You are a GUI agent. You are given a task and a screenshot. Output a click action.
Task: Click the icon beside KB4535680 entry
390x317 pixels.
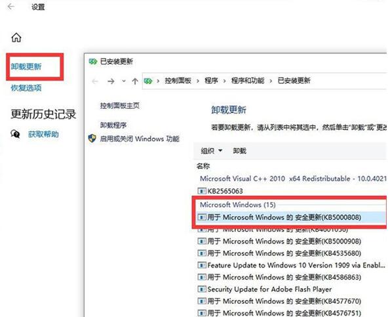tap(202, 253)
